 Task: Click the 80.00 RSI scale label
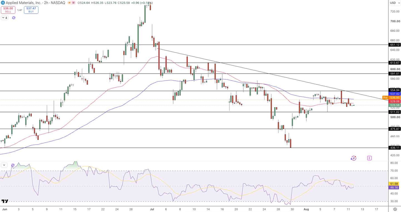(394, 163)
